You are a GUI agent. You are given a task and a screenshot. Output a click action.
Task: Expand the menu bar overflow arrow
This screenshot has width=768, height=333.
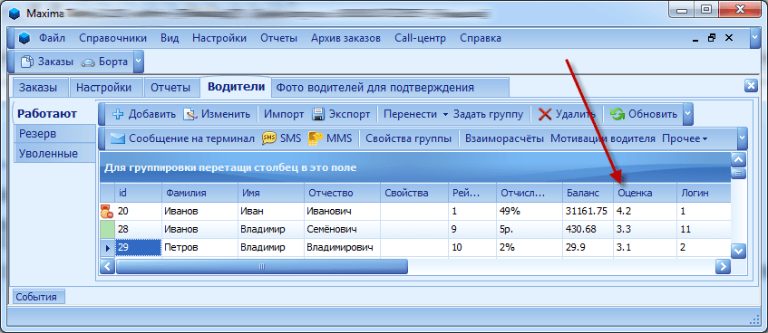[x=754, y=38]
